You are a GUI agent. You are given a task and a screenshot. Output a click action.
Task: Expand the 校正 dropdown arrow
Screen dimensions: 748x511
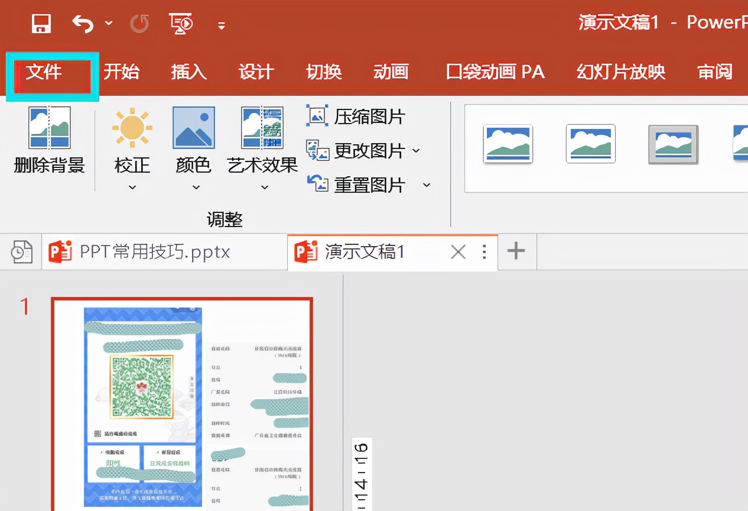click(x=132, y=187)
